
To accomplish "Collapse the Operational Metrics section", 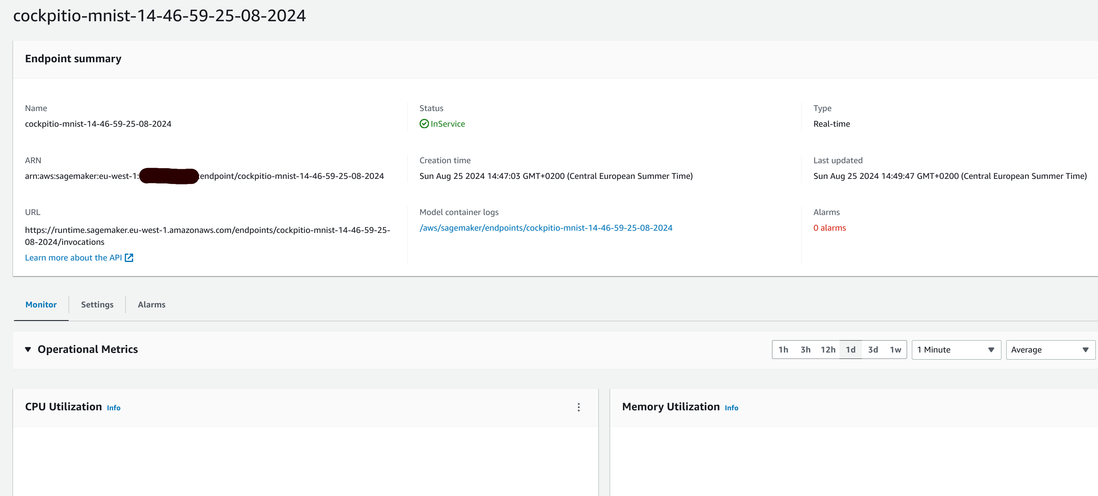I will pyautogui.click(x=28, y=349).
